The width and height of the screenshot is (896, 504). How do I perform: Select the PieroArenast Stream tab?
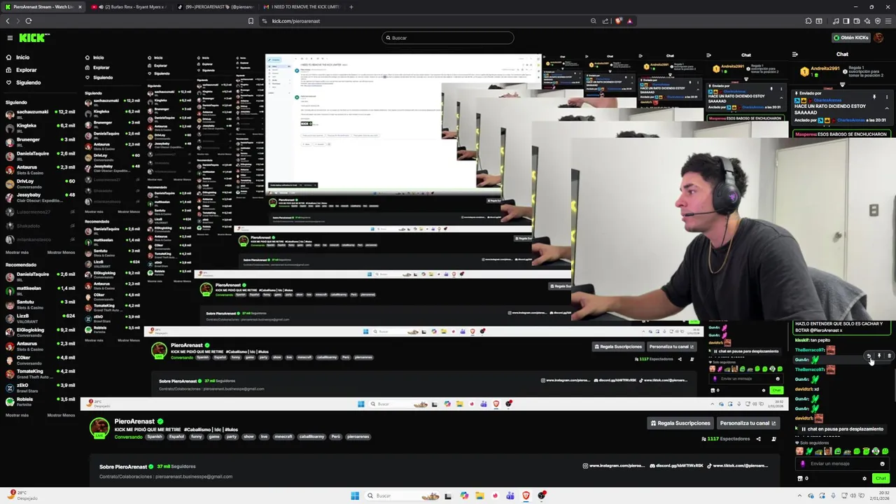[x=42, y=7]
